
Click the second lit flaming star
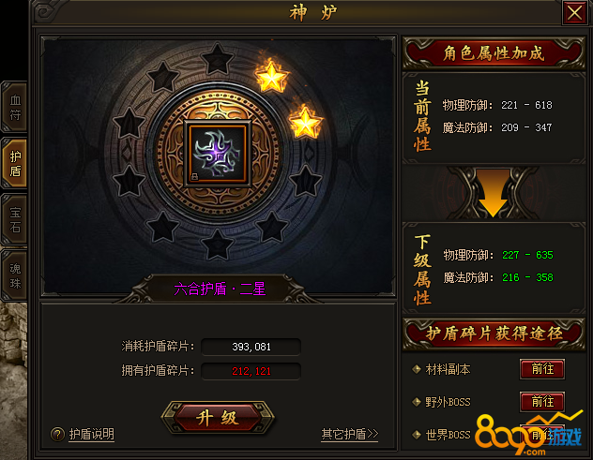[x=305, y=122]
